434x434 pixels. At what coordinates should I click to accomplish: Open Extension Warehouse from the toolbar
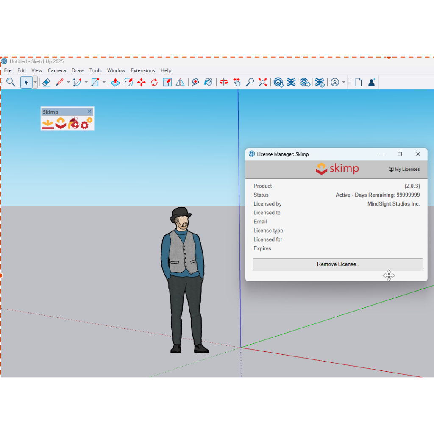pyautogui.click(x=291, y=82)
